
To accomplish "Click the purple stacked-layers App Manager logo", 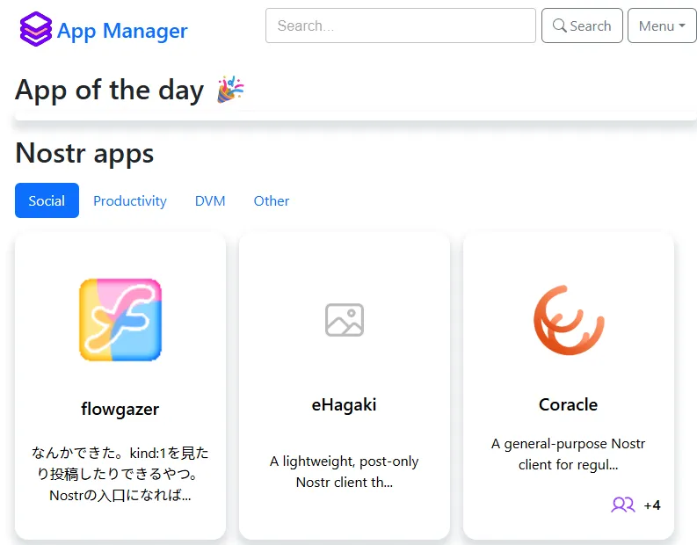I will coord(36,30).
